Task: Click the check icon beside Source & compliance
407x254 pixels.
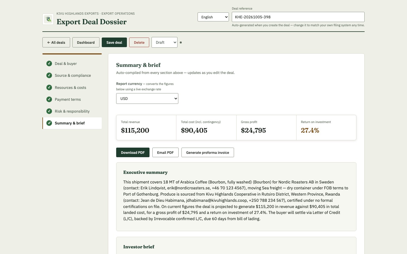Action: tap(49, 75)
